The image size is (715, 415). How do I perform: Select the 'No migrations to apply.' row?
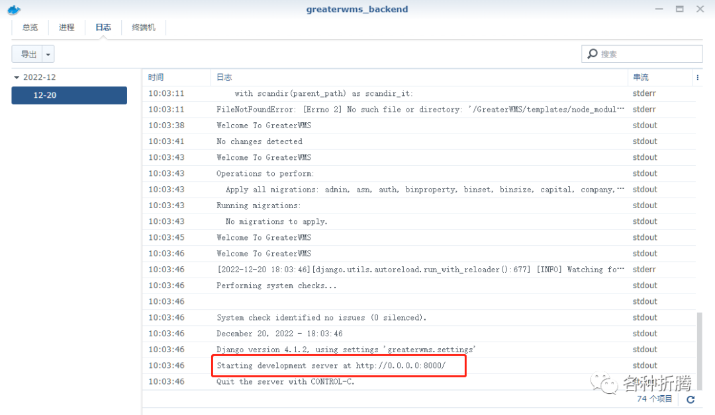pyautogui.click(x=419, y=221)
